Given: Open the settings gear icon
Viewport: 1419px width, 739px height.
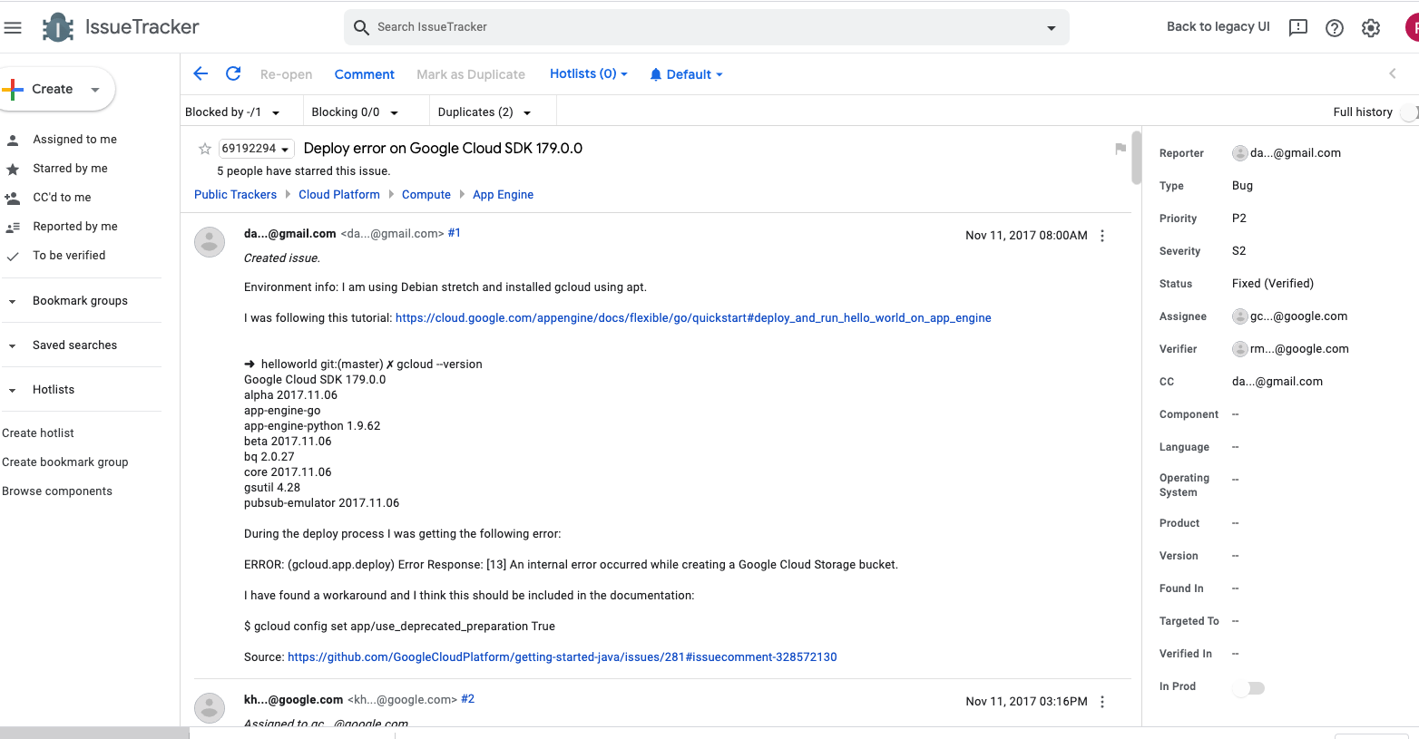Looking at the screenshot, I should (x=1370, y=28).
